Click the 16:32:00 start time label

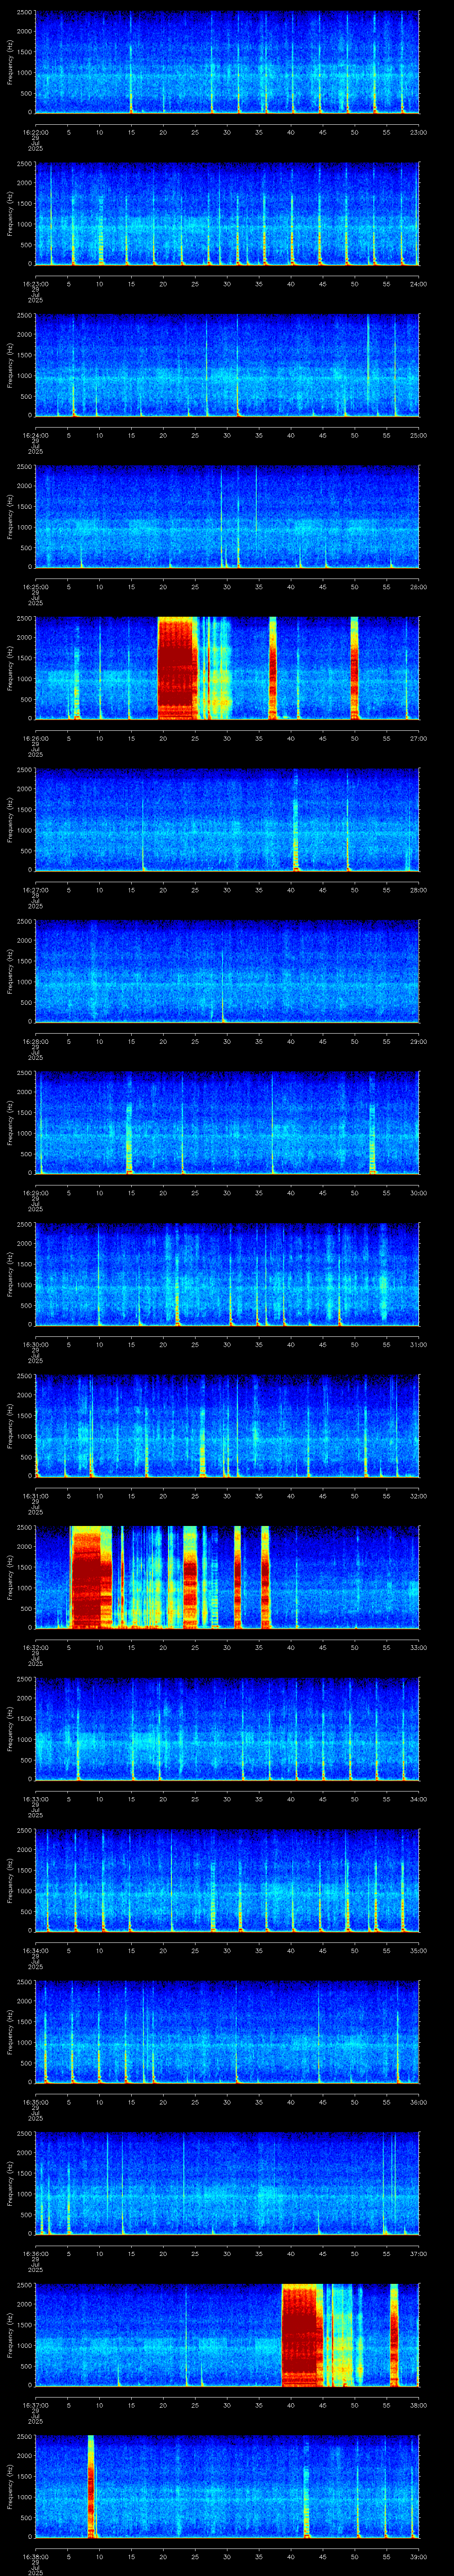point(35,1647)
